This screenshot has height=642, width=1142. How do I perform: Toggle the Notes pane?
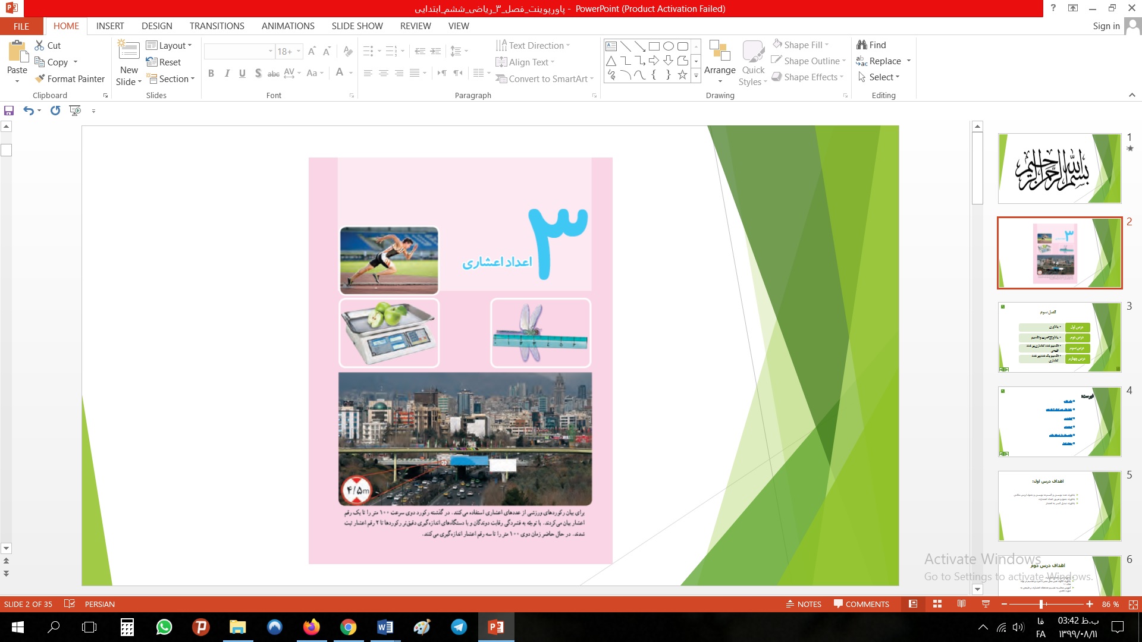(804, 604)
